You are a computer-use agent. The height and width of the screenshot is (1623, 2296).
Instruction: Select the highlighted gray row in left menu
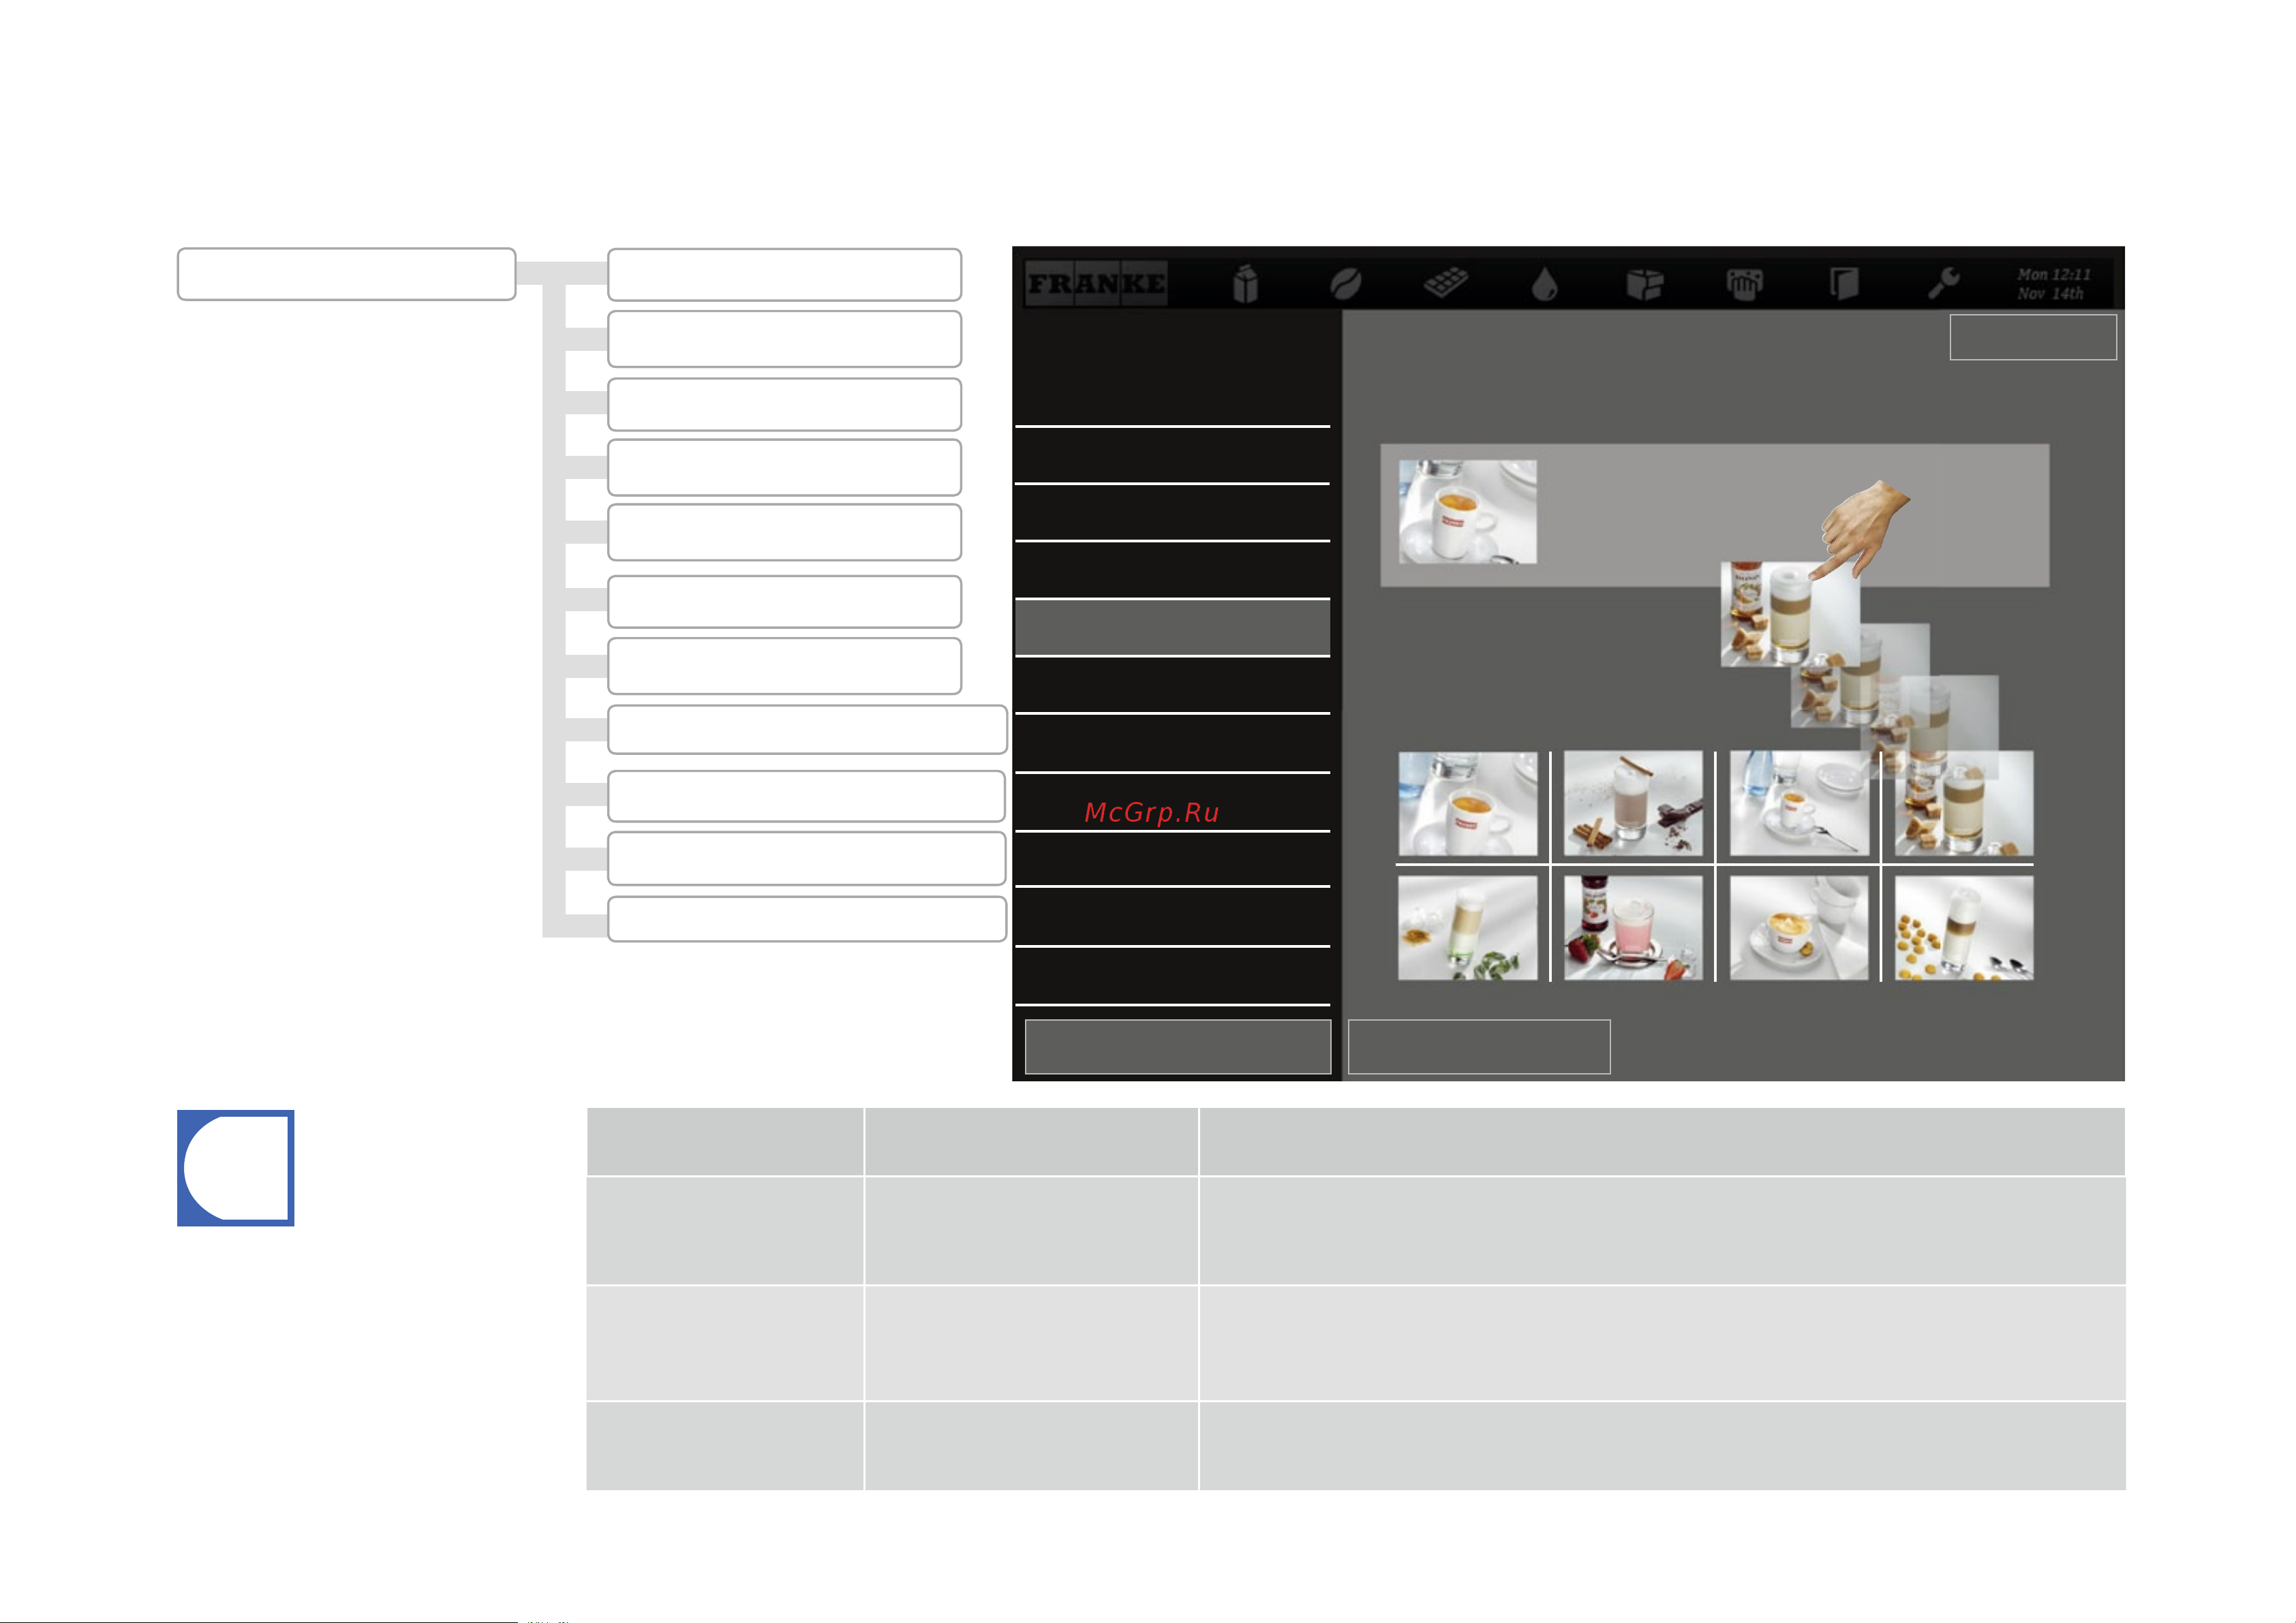[x=1172, y=628]
